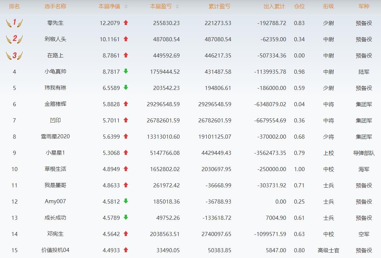Click the rank 1 gold wings badge

[14, 23]
